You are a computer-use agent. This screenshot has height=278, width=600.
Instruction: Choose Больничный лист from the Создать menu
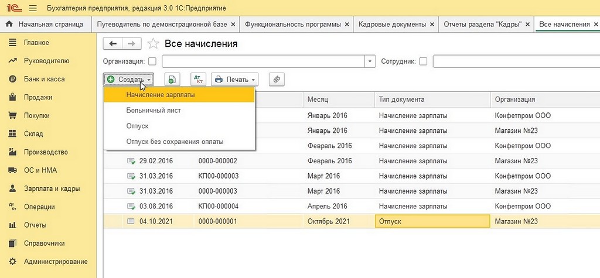179,110
